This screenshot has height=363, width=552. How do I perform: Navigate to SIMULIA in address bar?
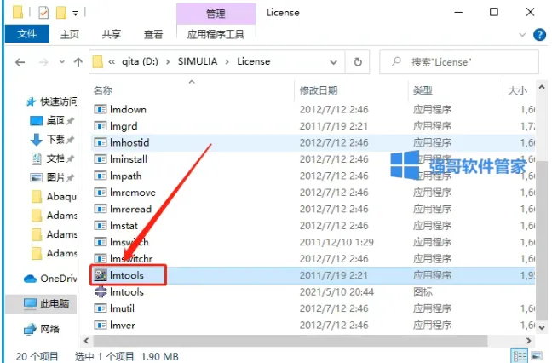click(x=198, y=61)
